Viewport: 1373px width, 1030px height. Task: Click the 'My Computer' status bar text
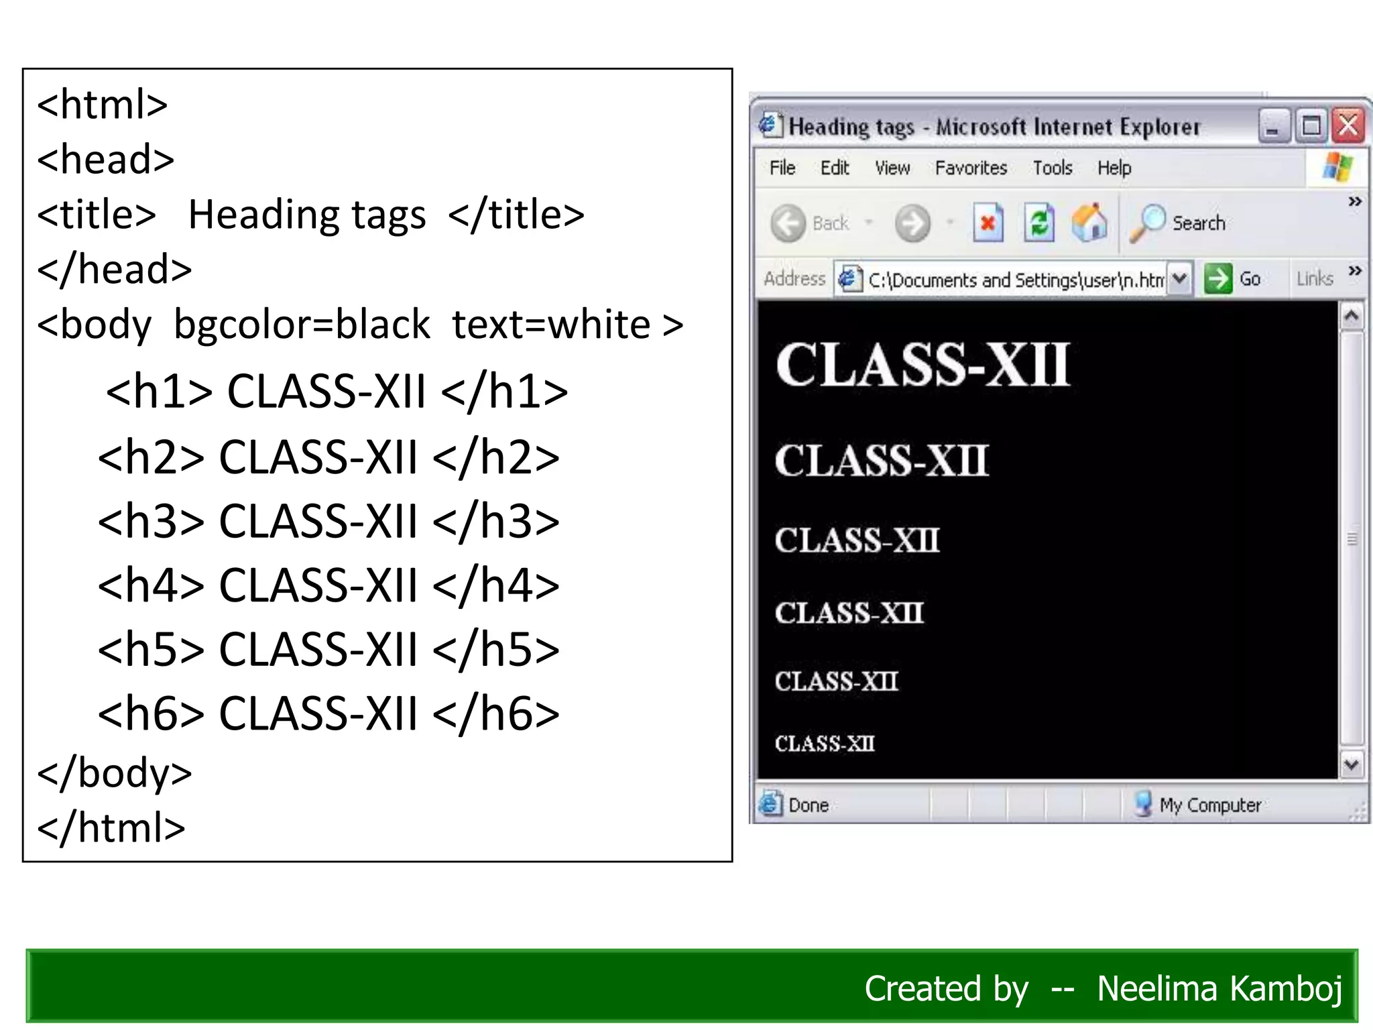(x=1210, y=805)
